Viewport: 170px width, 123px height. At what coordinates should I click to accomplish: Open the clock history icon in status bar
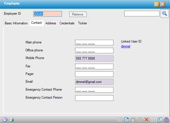click(5, 120)
